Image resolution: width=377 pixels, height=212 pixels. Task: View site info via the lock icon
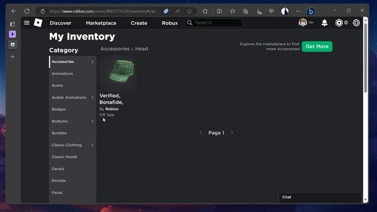tap(42, 11)
